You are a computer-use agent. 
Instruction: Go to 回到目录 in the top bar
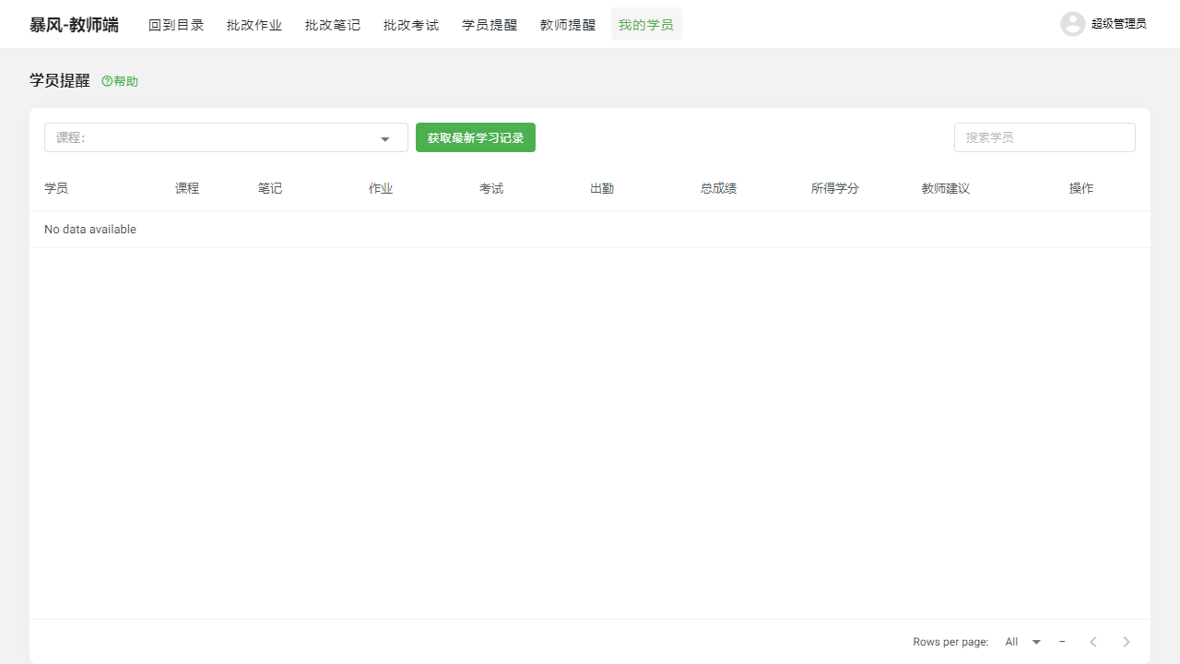click(176, 25)
